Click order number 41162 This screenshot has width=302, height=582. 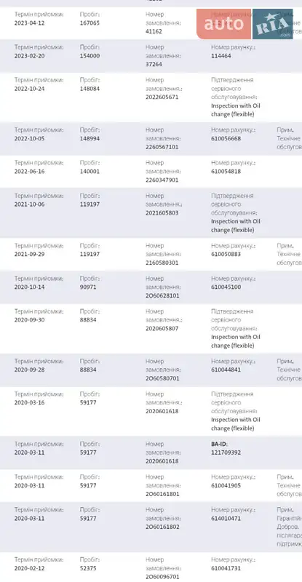tap(154, 31)
